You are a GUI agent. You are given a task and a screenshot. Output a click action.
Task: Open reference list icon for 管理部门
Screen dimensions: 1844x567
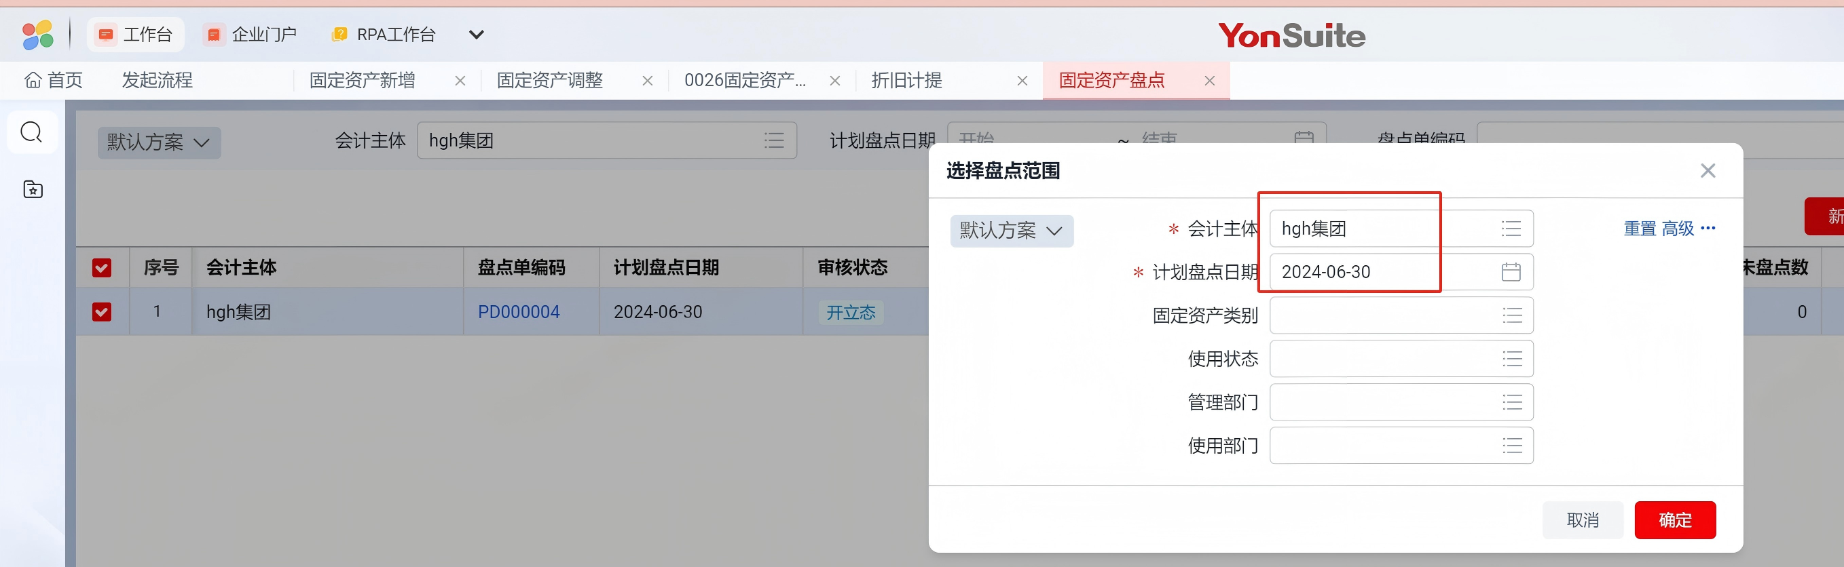tap(1513, 403)
